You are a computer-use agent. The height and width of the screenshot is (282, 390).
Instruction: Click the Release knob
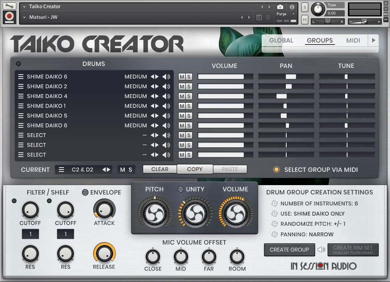tap(104, 253)
